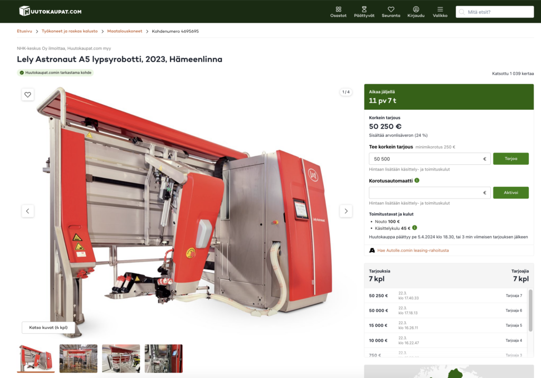Click the Aktivoi button
The width and height of the screenshot is (541, 378).
(511, 193)
